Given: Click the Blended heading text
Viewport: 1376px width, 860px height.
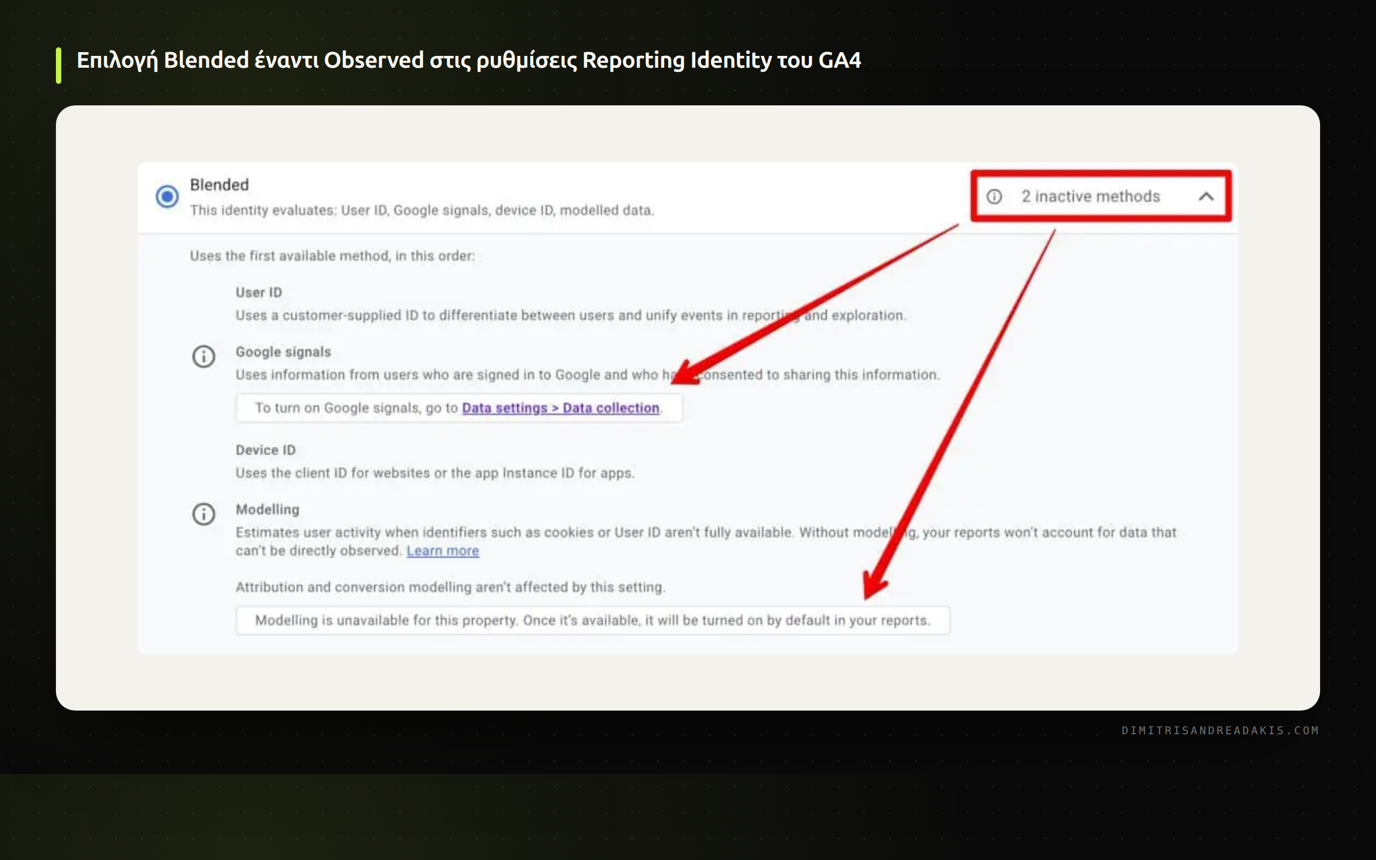Looking at the screenshot, I should point(219,185).
